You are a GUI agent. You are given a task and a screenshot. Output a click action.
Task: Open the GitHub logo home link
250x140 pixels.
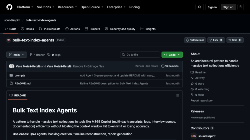[x=9, y=7]
